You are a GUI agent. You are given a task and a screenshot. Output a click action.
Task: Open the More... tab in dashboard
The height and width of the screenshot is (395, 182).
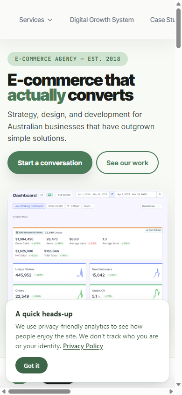point(88,206)
